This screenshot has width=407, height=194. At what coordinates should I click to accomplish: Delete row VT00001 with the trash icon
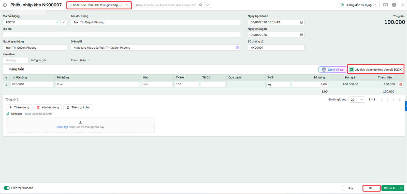pos(401,84)
